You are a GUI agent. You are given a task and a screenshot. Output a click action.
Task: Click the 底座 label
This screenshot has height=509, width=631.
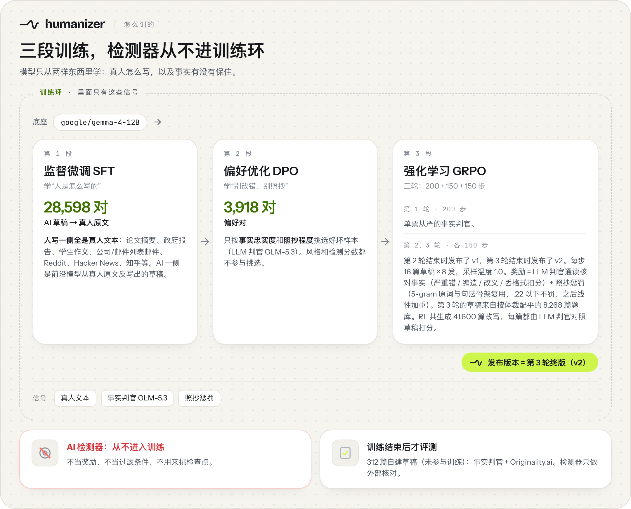[x=40, y=122]
